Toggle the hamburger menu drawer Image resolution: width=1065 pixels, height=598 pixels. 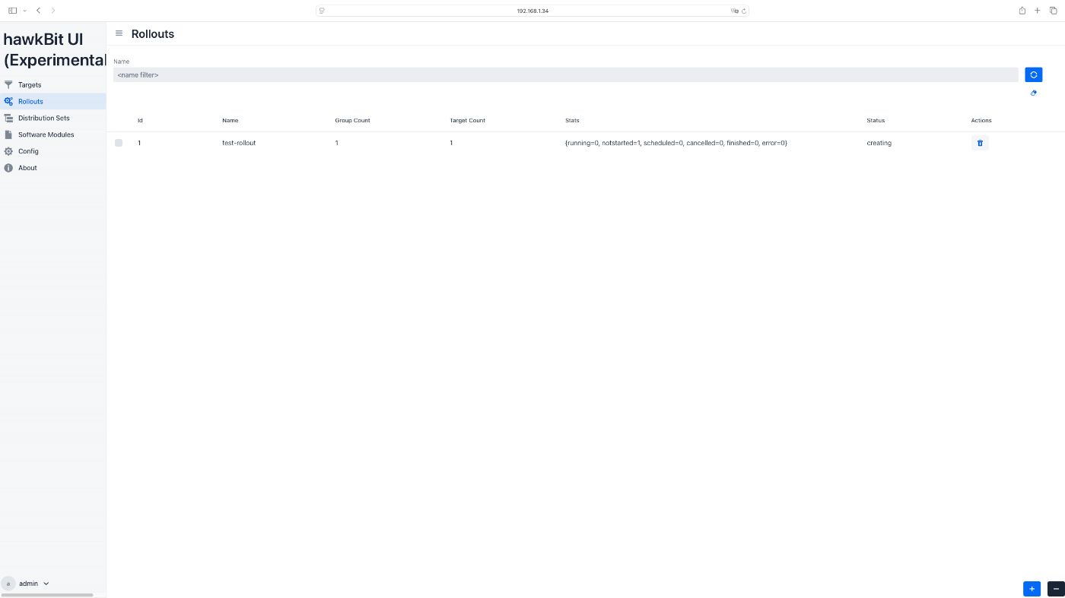click(119, 33)
